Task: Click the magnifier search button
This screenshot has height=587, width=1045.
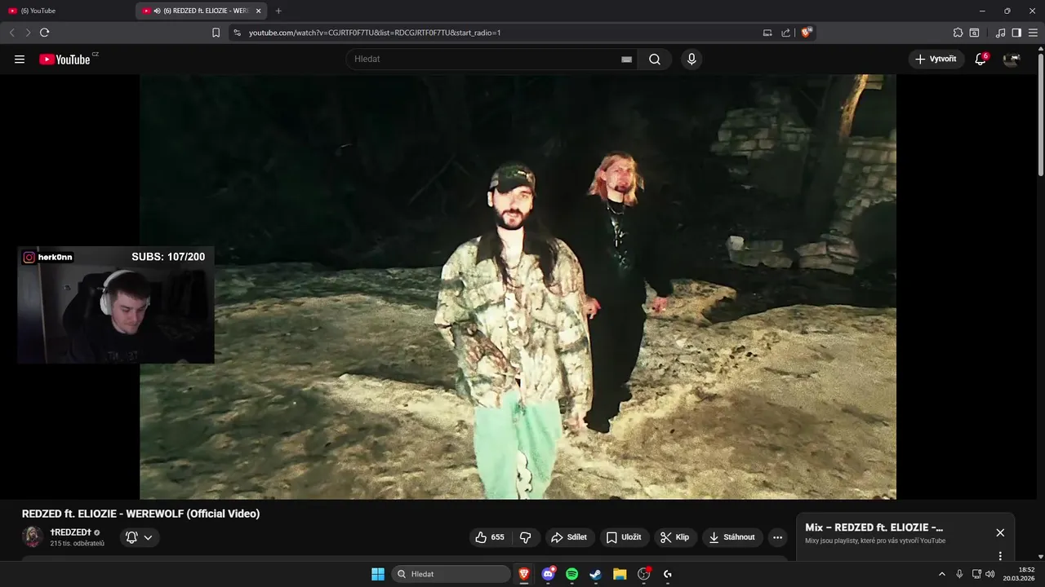Action: tap(655, 60)
